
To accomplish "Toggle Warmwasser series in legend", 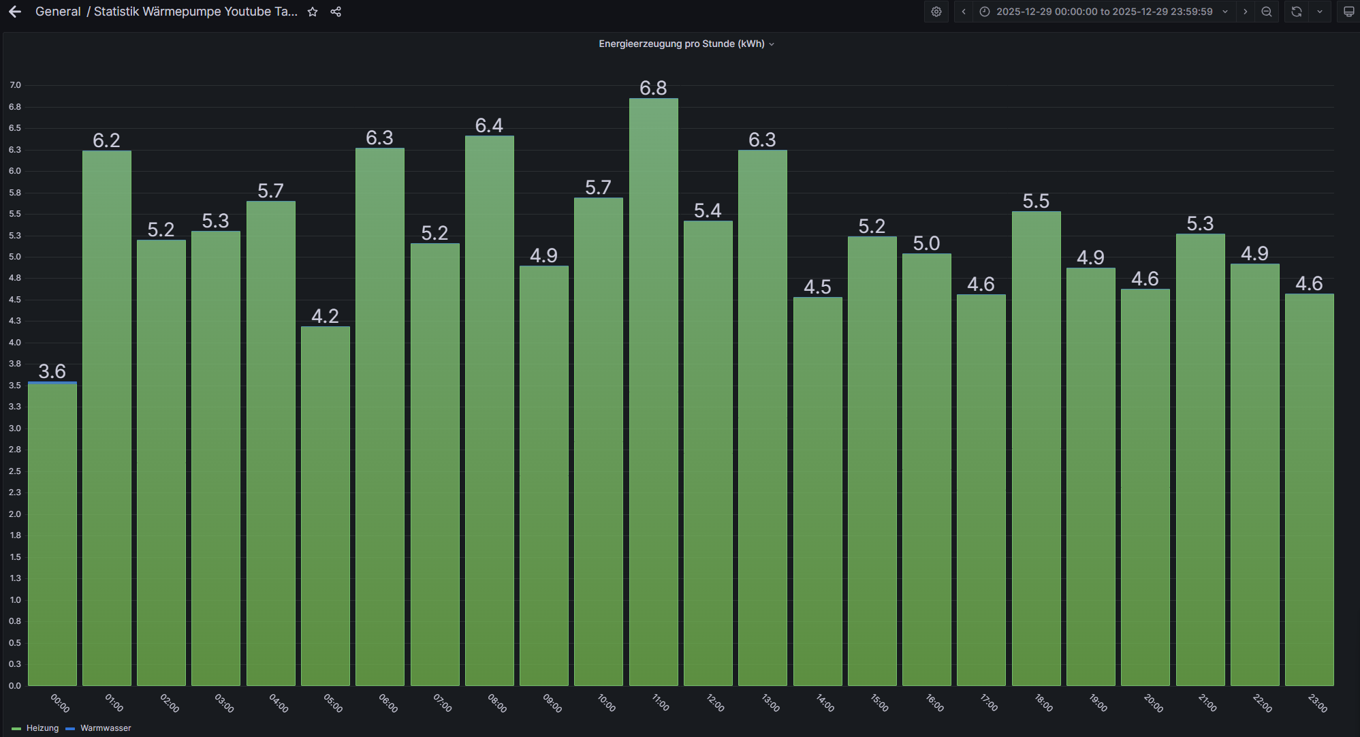I will 106,728.
